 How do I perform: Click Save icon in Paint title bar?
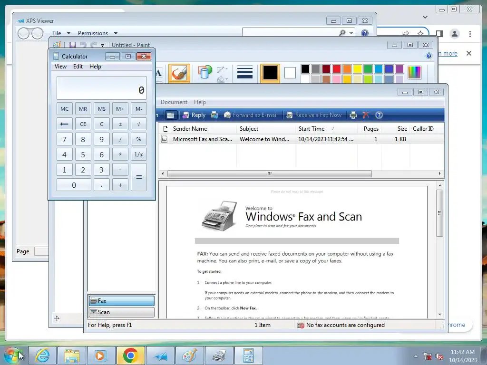[73, 45]
